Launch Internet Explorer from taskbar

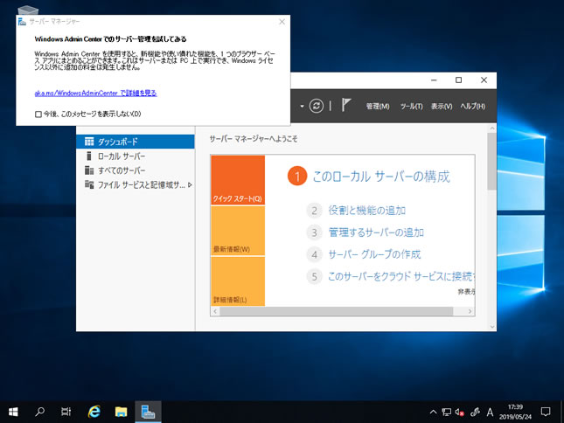click(x=94, y=412)
